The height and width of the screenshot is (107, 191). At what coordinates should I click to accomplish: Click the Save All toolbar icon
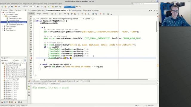point(12,7)
